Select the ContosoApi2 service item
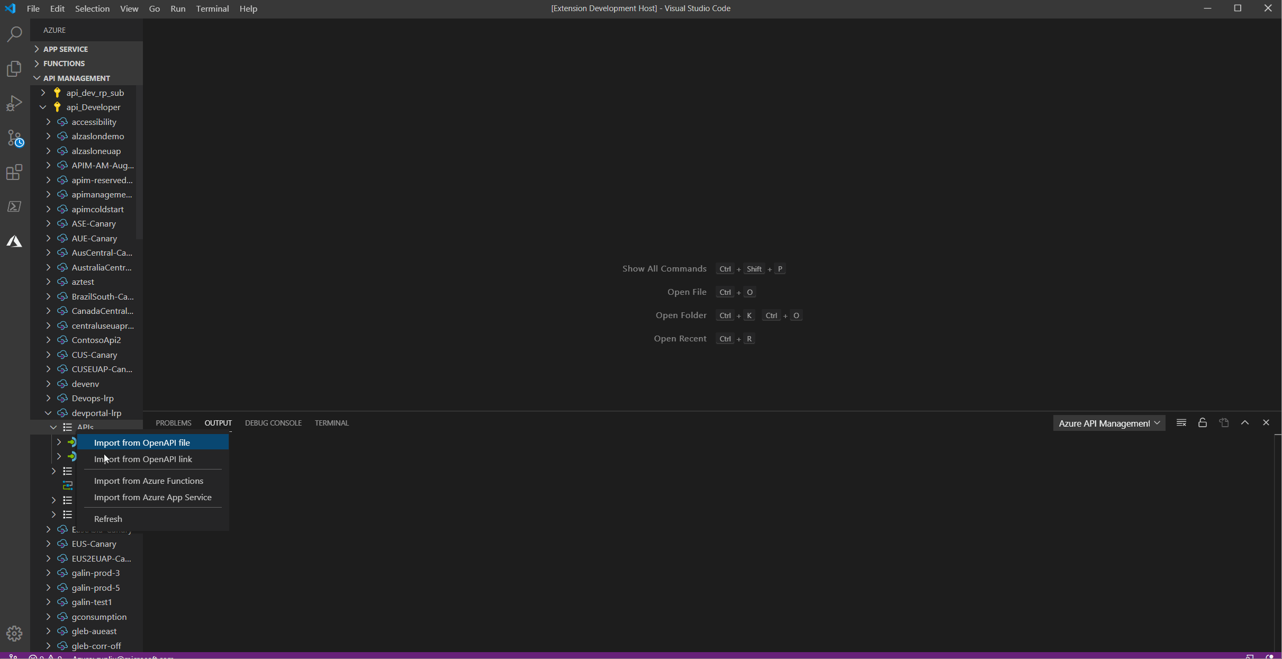This screenshot has height=659, width=1282. coord(96,340)
